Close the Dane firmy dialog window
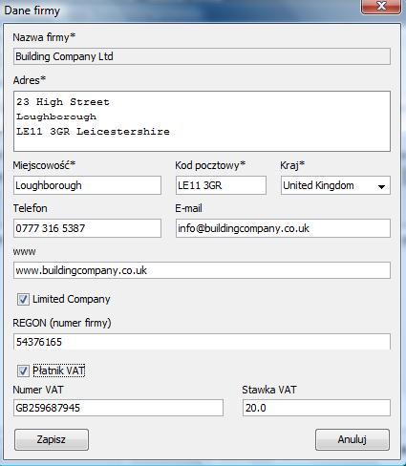The image size is (406, 466). click(x=381, y=7)
